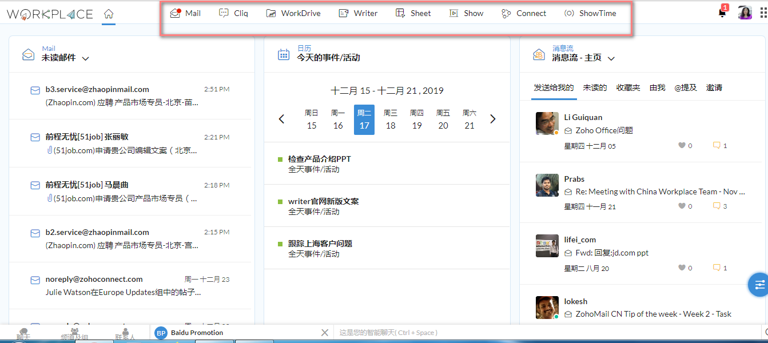Open the 检查产品介绍PPT event
Viewport: 768px width, 343px height.
click(x=319, y=159)
